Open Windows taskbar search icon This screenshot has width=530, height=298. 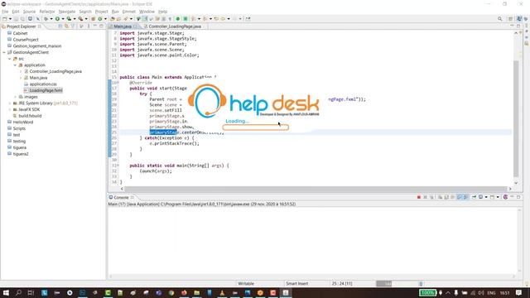coord(18,292)
